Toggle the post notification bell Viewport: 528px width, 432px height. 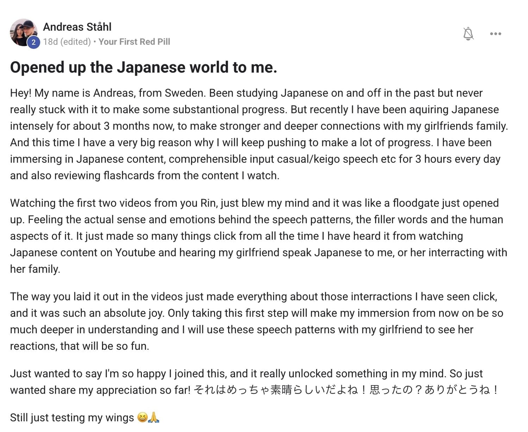click(x=468, y=34)
